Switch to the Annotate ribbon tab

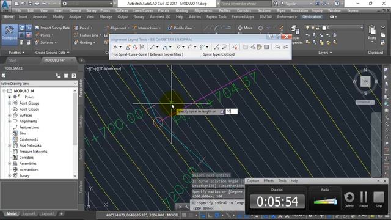pyautogui.click(x=40, y=16)
